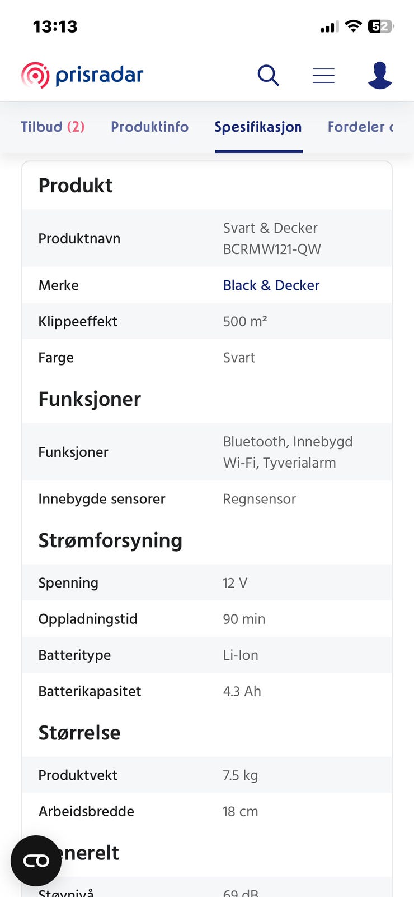This screenshot has height=897, width=414.
Task: Switch to the Tilbud (2) tab
Action: tap(53, 127)
